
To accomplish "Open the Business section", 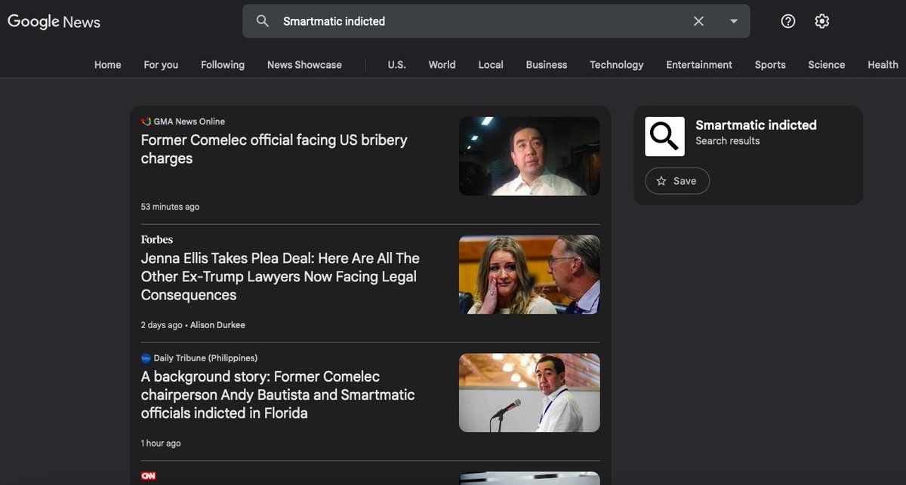I will (547, 65).
